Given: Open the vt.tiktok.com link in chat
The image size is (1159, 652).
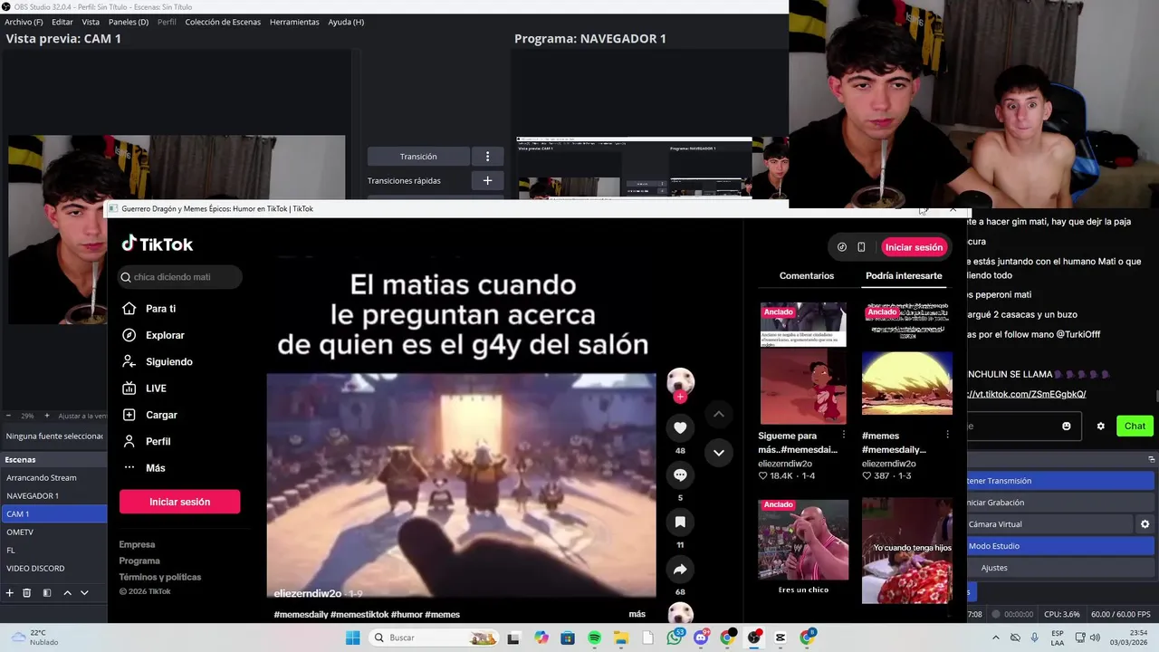Looking at the screenshot, I should coord(1026,394).
